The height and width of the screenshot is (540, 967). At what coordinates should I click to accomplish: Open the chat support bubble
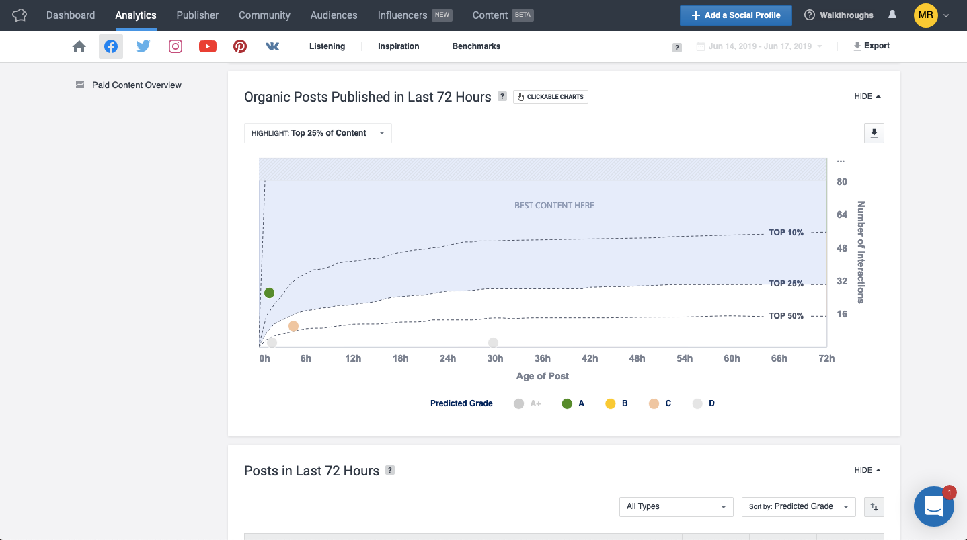(x=933, y=506)
